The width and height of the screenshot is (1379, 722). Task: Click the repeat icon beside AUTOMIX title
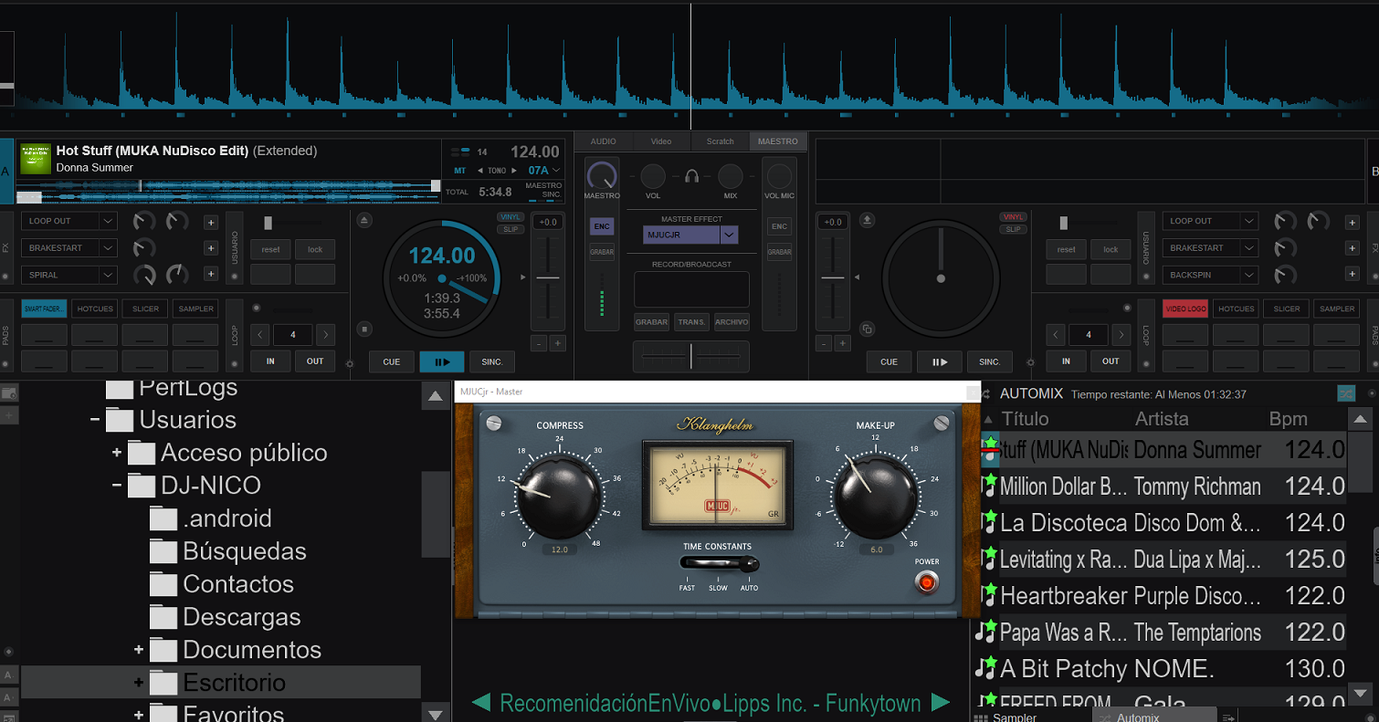(987, 393)
